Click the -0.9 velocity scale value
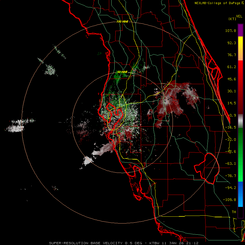Image resolution: width=245 pixels, height=245 pixels. (232, 115)
